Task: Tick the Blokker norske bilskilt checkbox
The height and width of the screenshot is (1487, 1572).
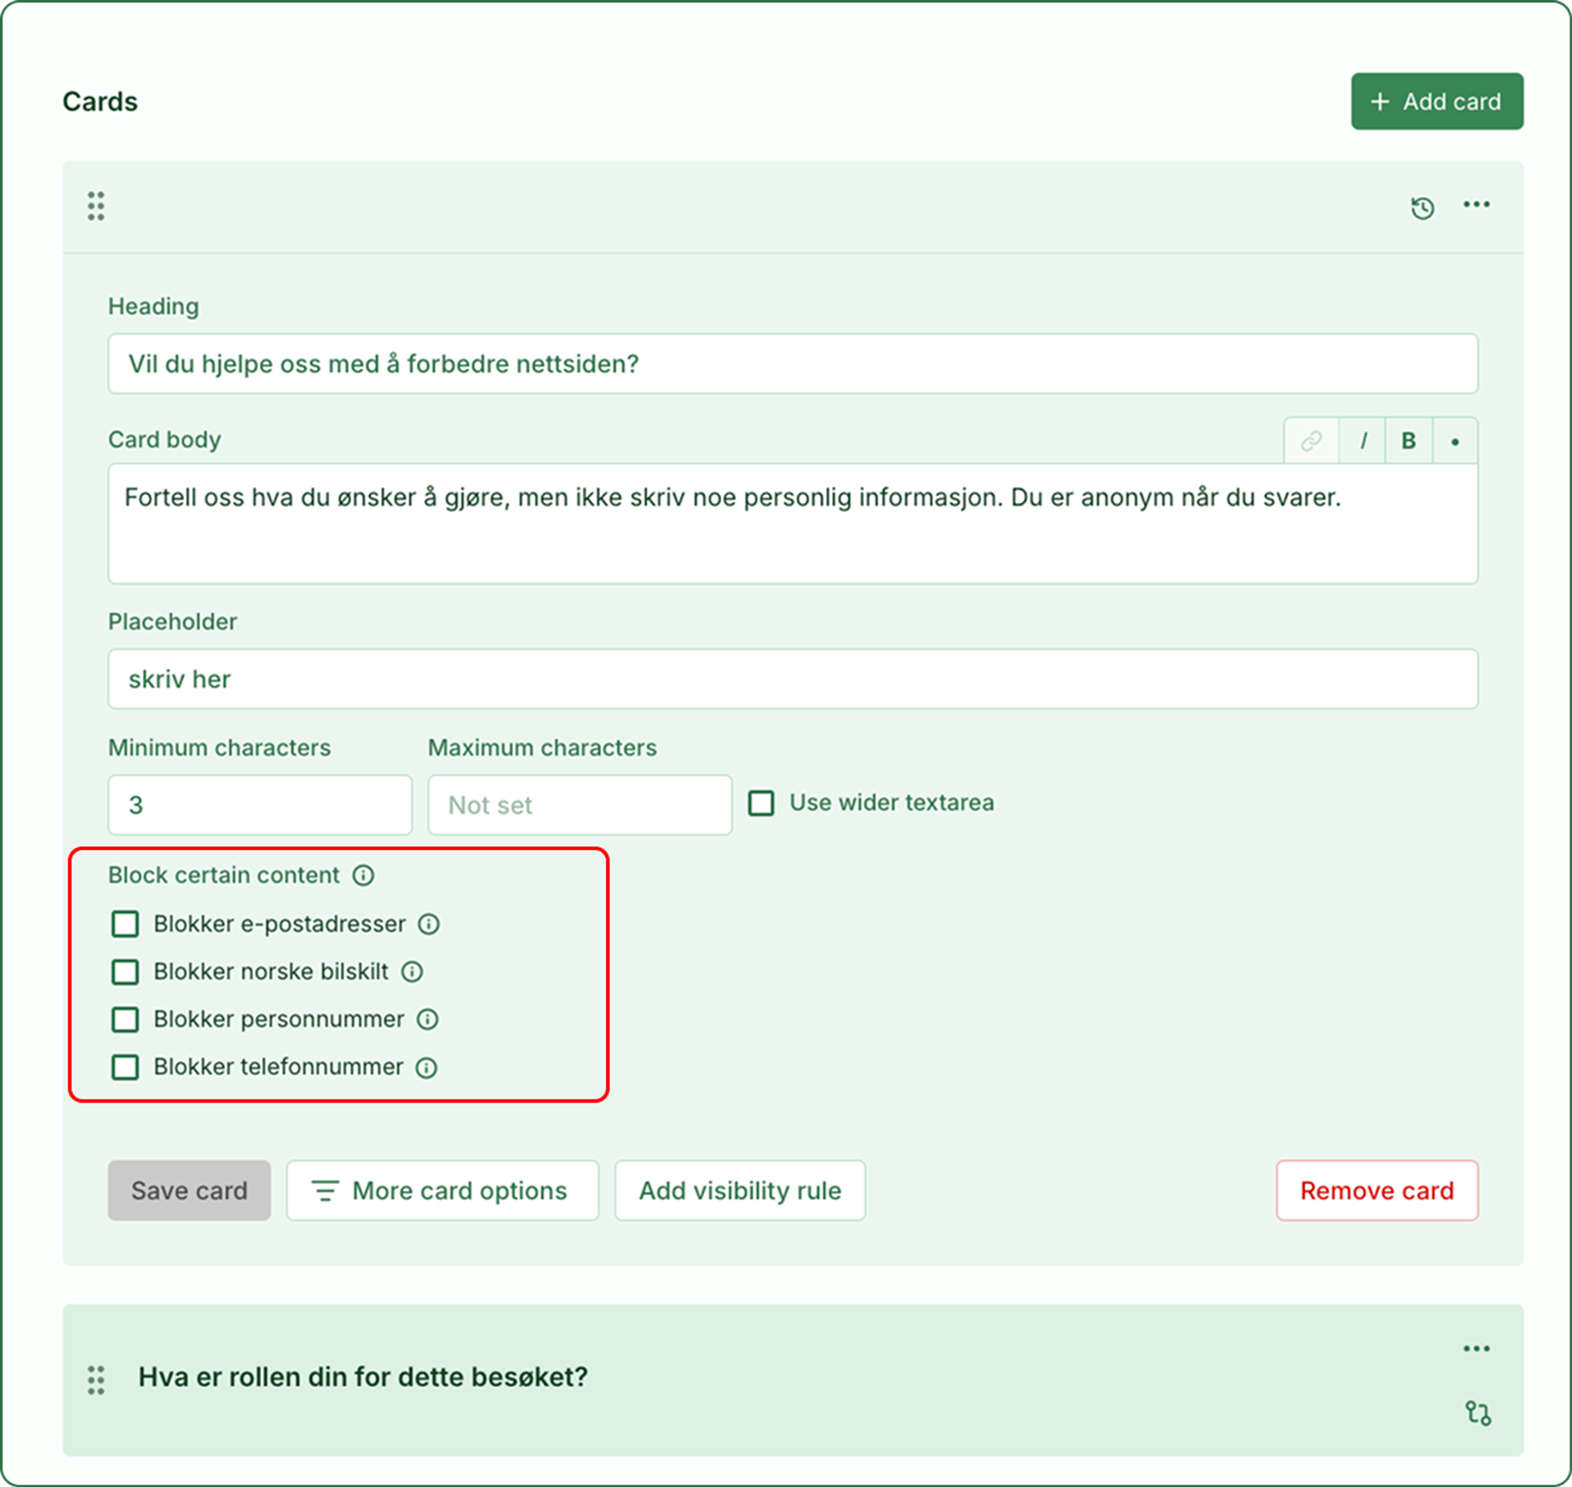Action: [x=125, y=972]
